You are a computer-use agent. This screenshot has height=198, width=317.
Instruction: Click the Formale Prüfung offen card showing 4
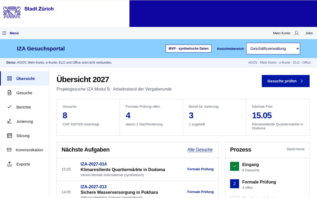pos(151,117)
